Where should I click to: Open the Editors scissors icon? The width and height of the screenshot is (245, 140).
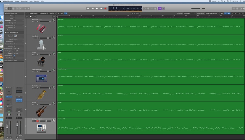tap(28, 8)
